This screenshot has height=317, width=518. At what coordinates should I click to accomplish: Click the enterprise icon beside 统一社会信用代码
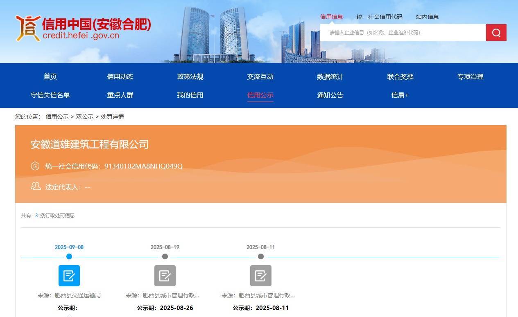click(x=36, y=166)
